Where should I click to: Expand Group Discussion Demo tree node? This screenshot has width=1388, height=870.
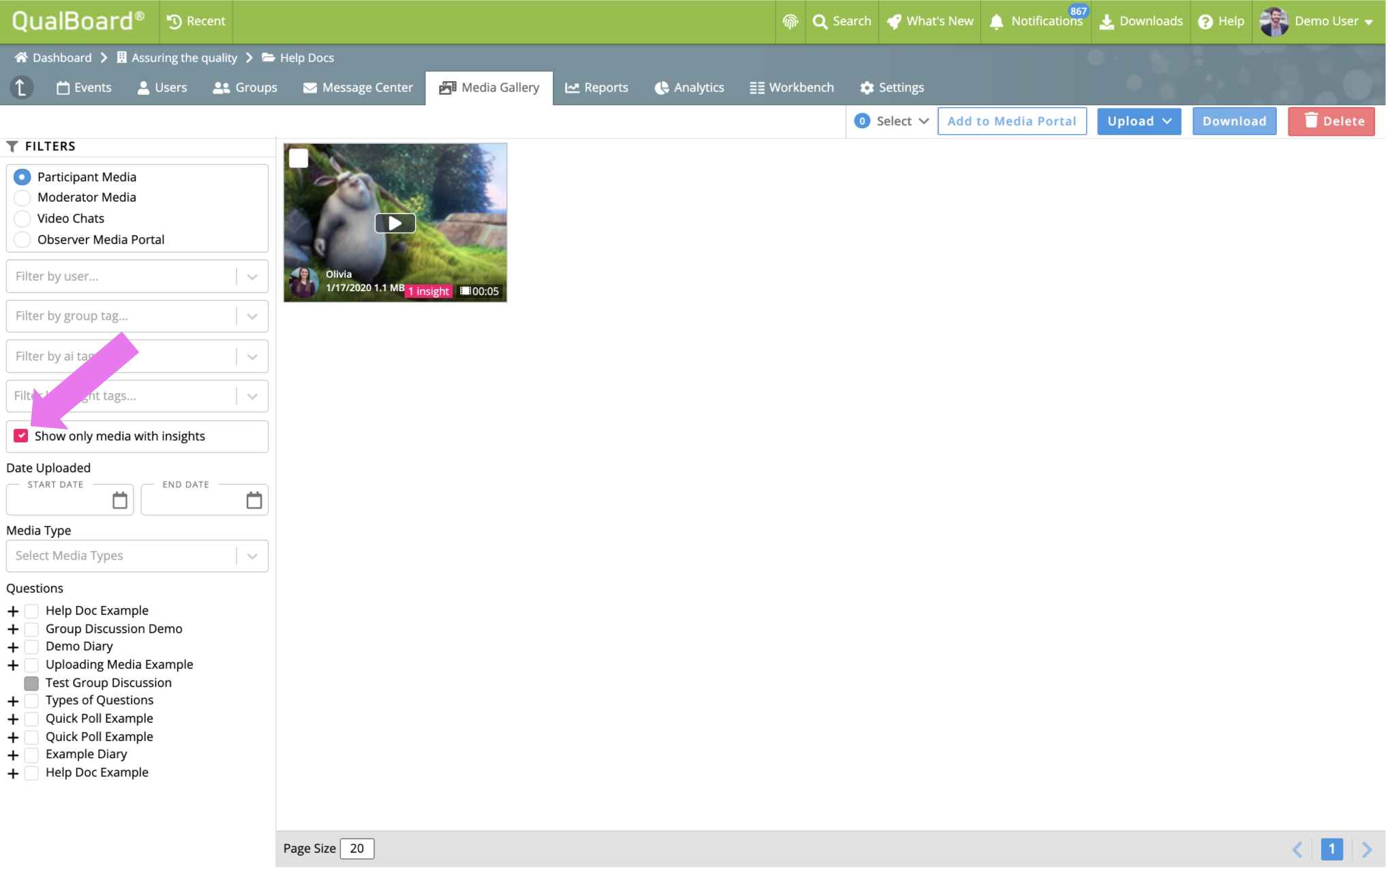pos(13,629)
